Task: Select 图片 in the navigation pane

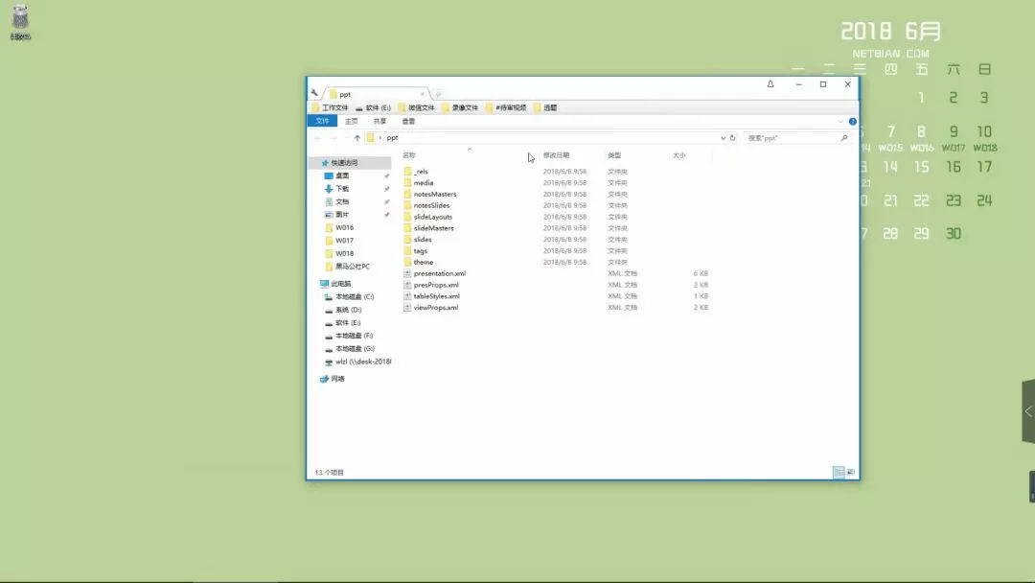Action: [x=342, y=215]
